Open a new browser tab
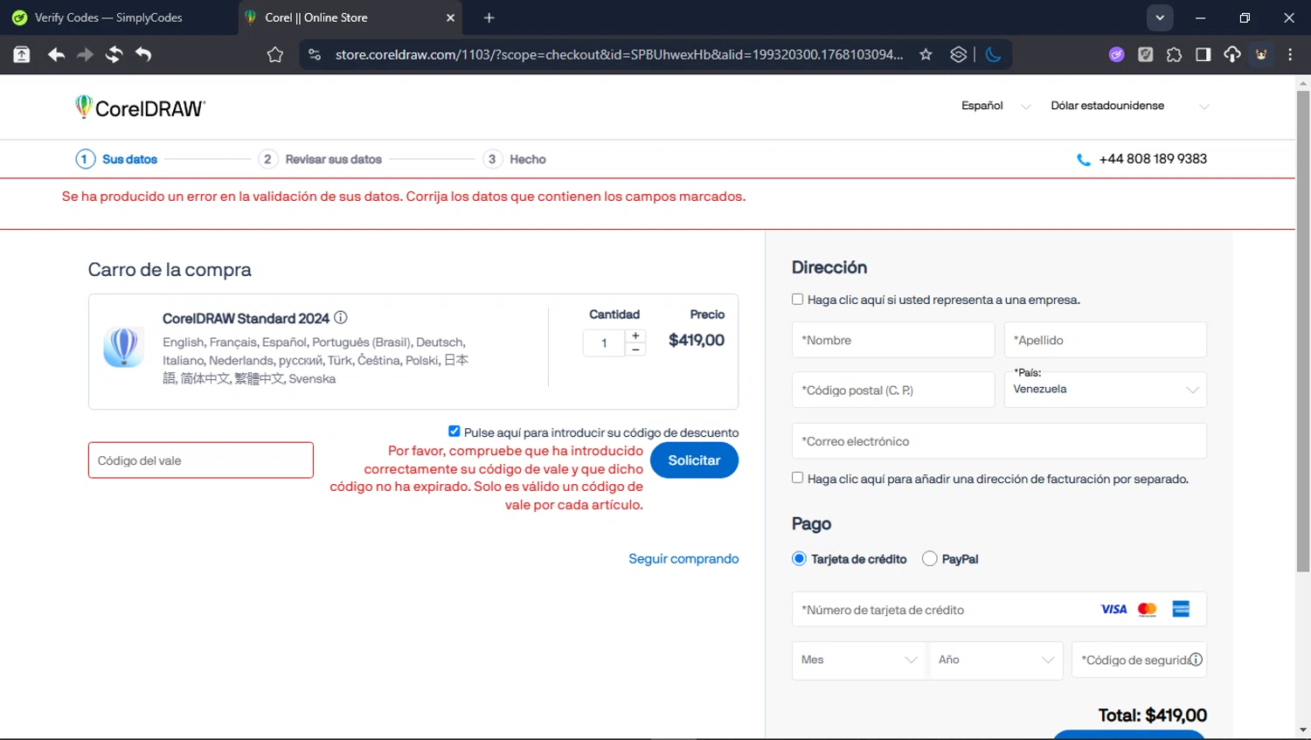The height and width of the screenshot is (740, 1311). 489,17
